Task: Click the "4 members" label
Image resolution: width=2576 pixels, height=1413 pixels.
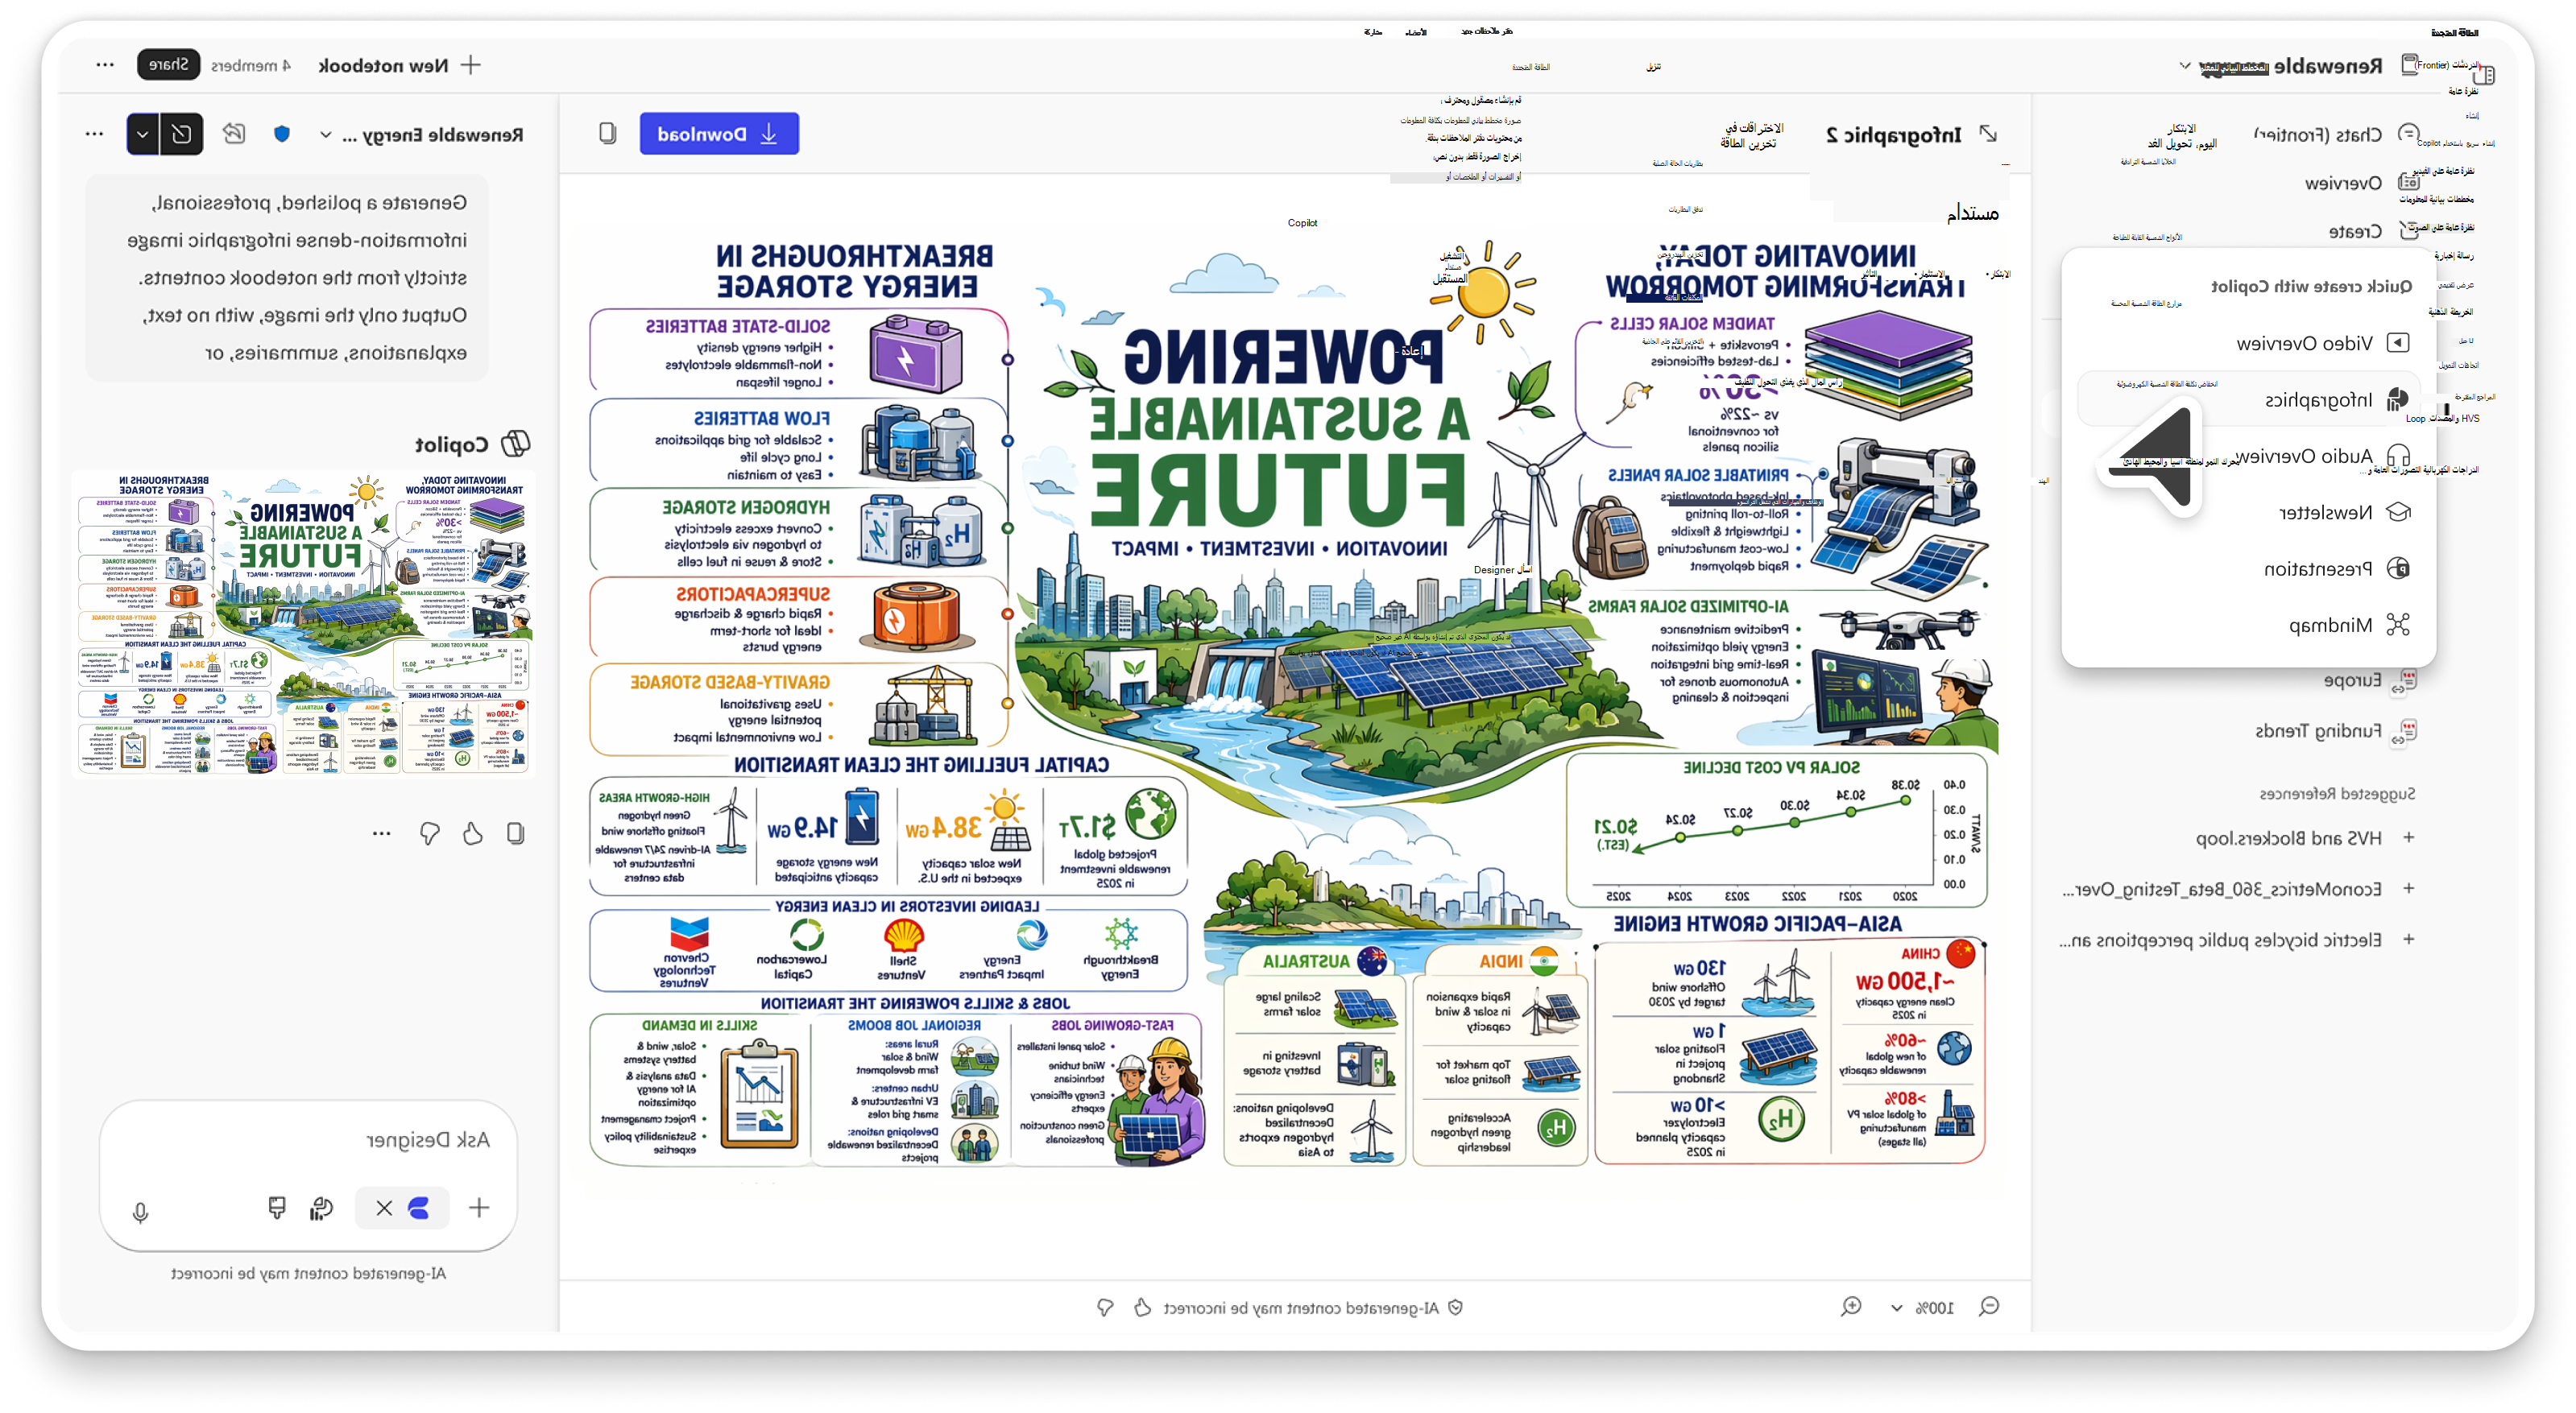Action: tap(250, 66)
